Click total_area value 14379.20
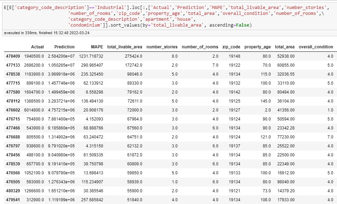 (286, 191)
